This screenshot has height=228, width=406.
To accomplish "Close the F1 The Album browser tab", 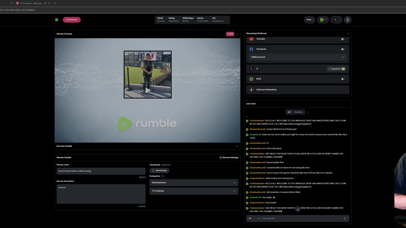I will pyautogui.click(x=49, y=3).
